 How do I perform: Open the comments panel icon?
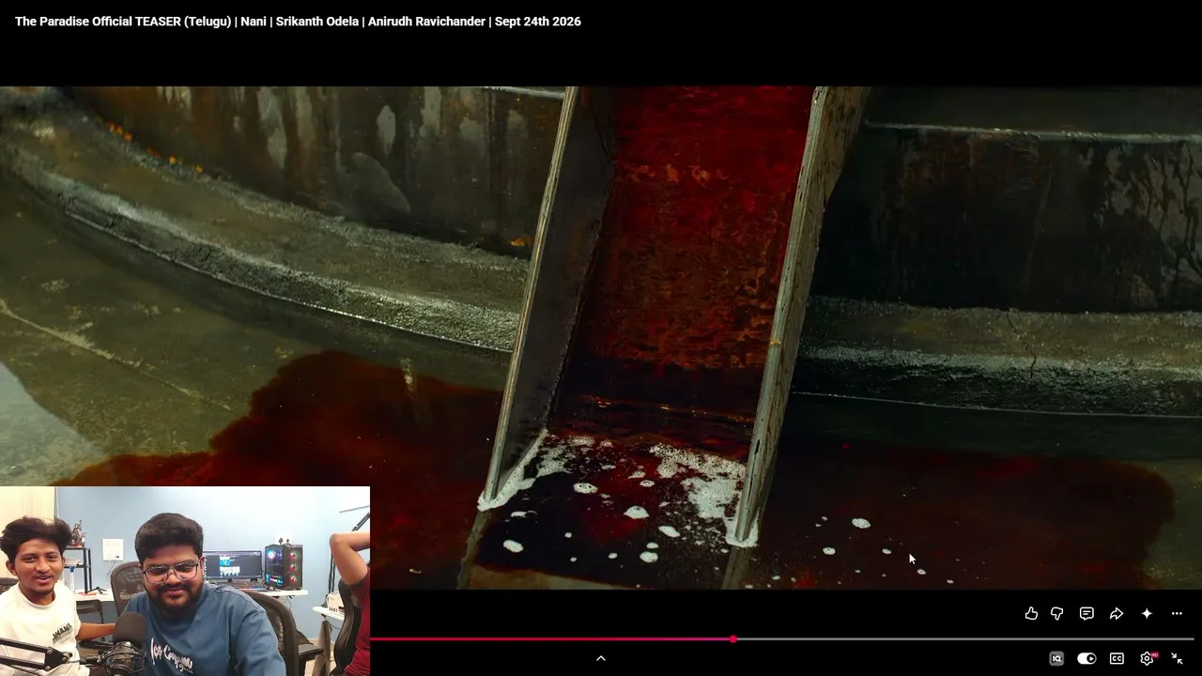[1086, 614]
